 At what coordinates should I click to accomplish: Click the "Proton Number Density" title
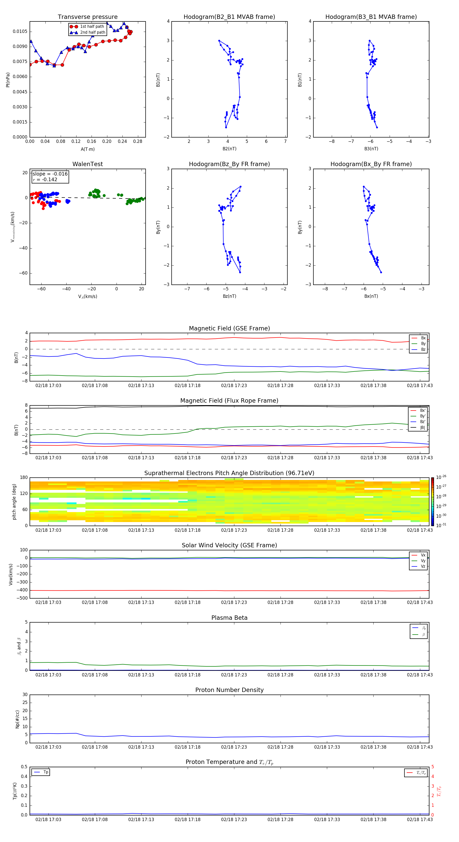(x=229, y=690)
